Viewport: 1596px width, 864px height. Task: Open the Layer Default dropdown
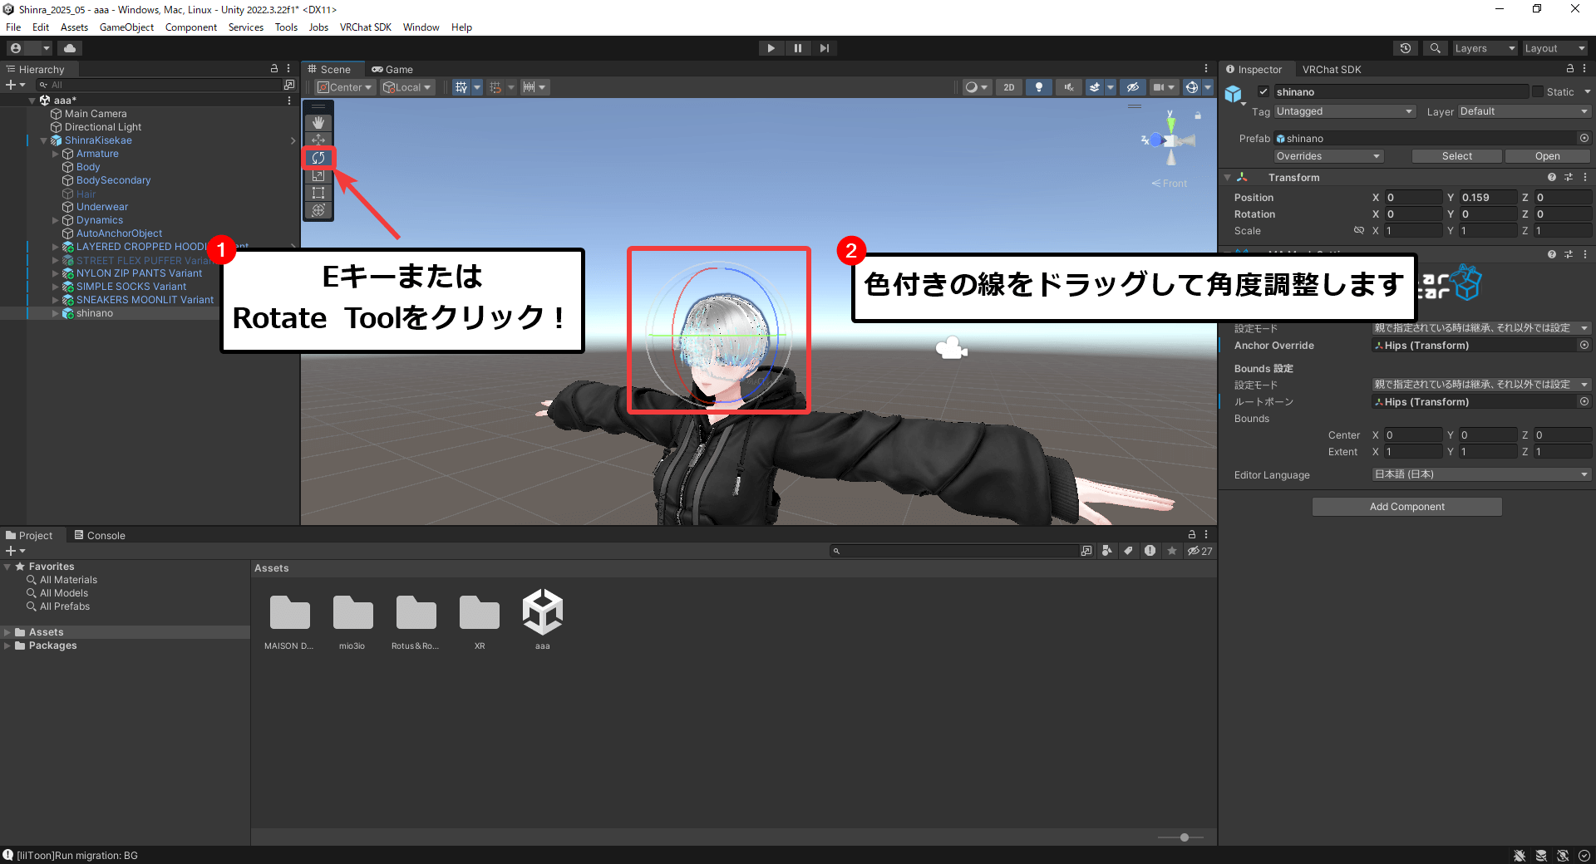point(1523,111)
